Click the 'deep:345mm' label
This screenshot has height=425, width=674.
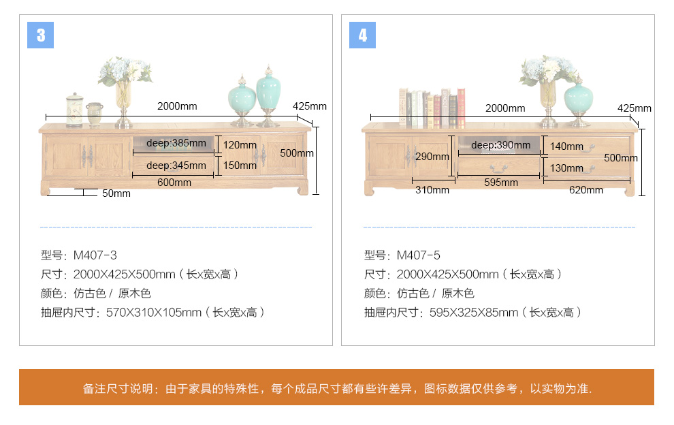pos(176,166)
